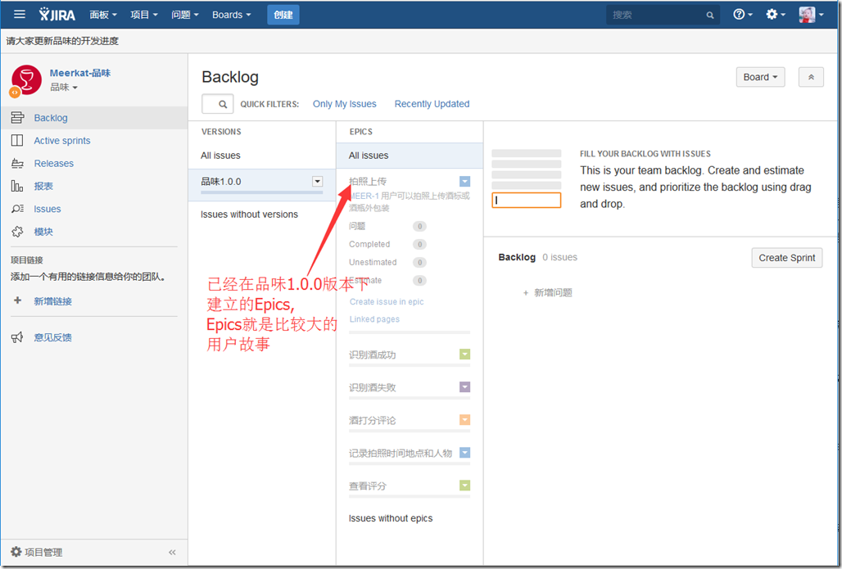Collapse the sidebar with double-arrow icon
This screenshot has height=569, width=842.
tap(172, 553)
